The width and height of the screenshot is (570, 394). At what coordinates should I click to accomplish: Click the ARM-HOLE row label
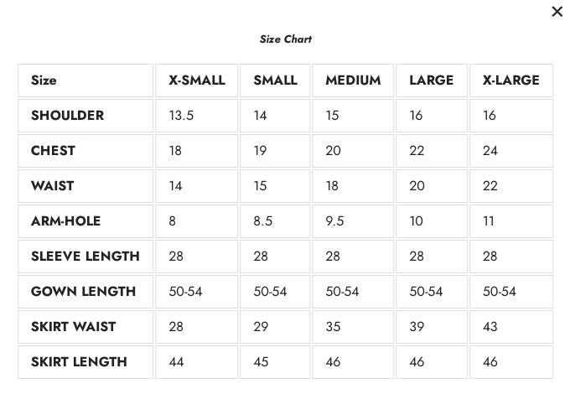tap(65, 221)
